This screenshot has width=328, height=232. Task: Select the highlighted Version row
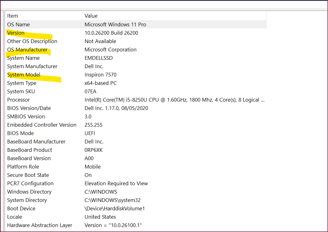point(136,33)
